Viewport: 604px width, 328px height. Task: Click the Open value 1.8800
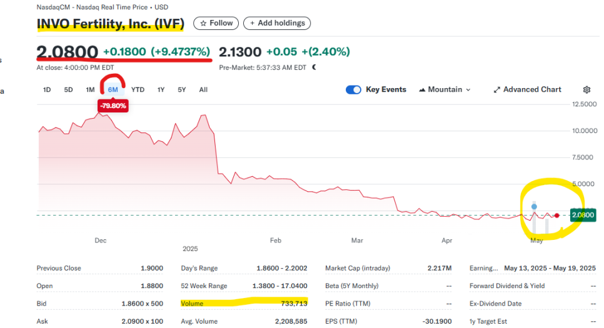coord(152,286)
